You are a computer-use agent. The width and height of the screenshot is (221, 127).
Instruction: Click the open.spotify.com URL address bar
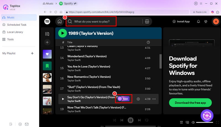127,12
